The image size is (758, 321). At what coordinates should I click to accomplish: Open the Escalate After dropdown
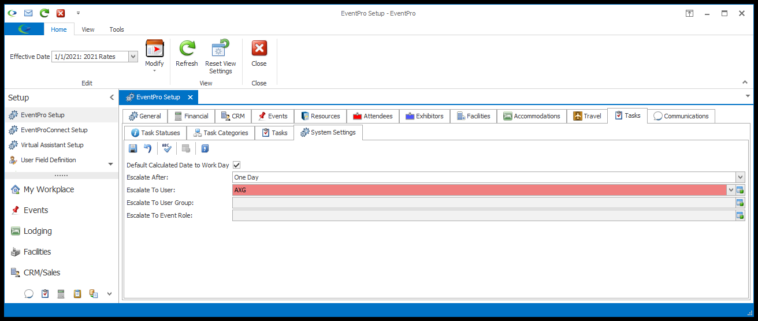click(x=740, y=177)
